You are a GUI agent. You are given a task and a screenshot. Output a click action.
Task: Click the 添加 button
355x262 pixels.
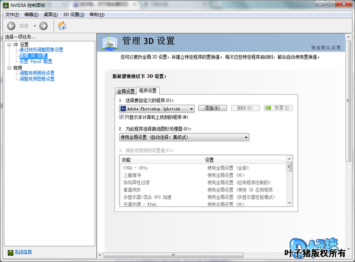212,108
